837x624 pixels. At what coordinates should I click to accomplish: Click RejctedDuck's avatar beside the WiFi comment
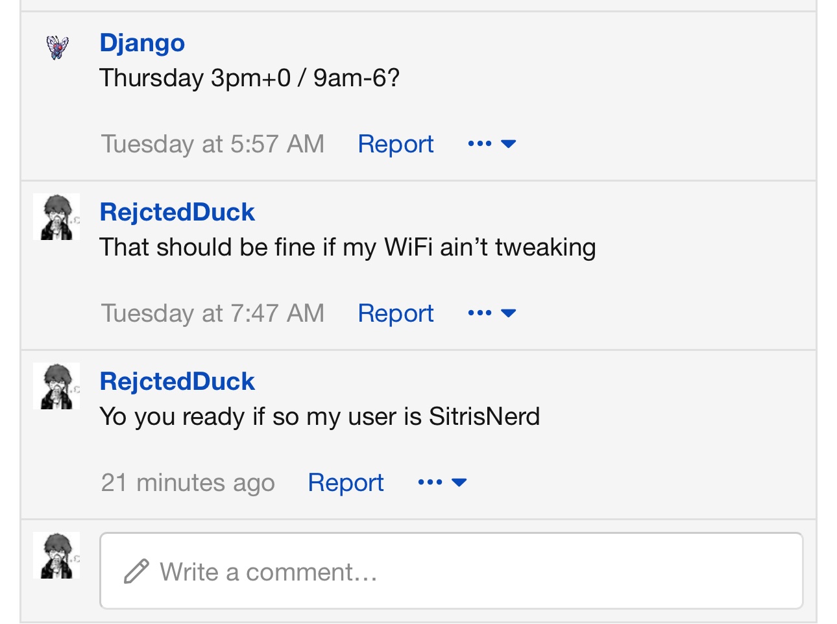[56, 217]
